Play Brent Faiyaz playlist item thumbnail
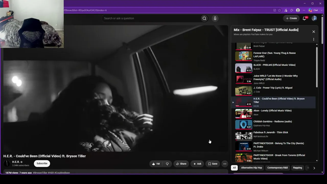Image resolution: width=327 pixels, height=184 pixels. point(243,46)
